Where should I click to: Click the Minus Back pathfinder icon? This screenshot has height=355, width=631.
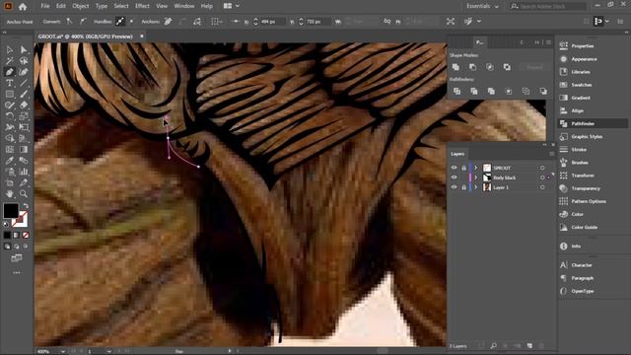[543, 92]
